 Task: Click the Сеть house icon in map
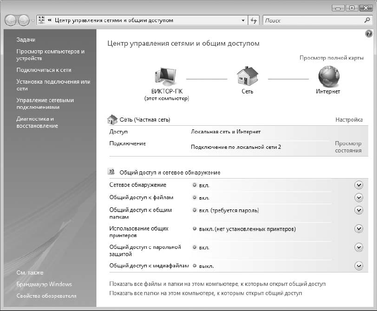(247, 77)
